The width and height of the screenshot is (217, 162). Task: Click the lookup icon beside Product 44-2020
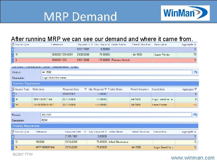[195, 115]
